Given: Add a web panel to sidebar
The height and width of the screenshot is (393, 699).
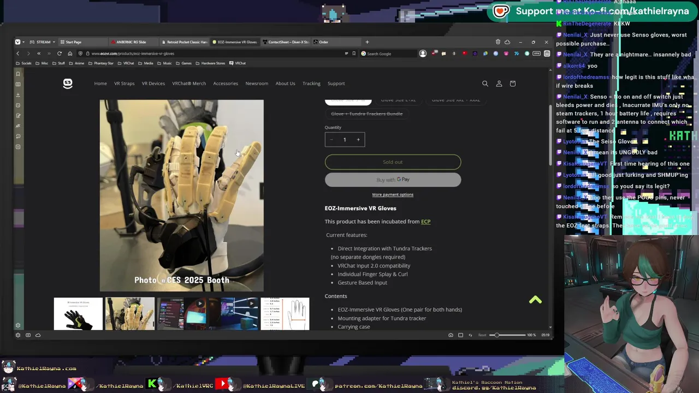Looking at the screenshot, I should (x=18, y=147).
